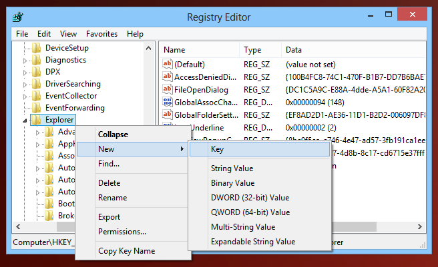
Task: Click the DriverSearching folder icon
Action: point(37,84)
